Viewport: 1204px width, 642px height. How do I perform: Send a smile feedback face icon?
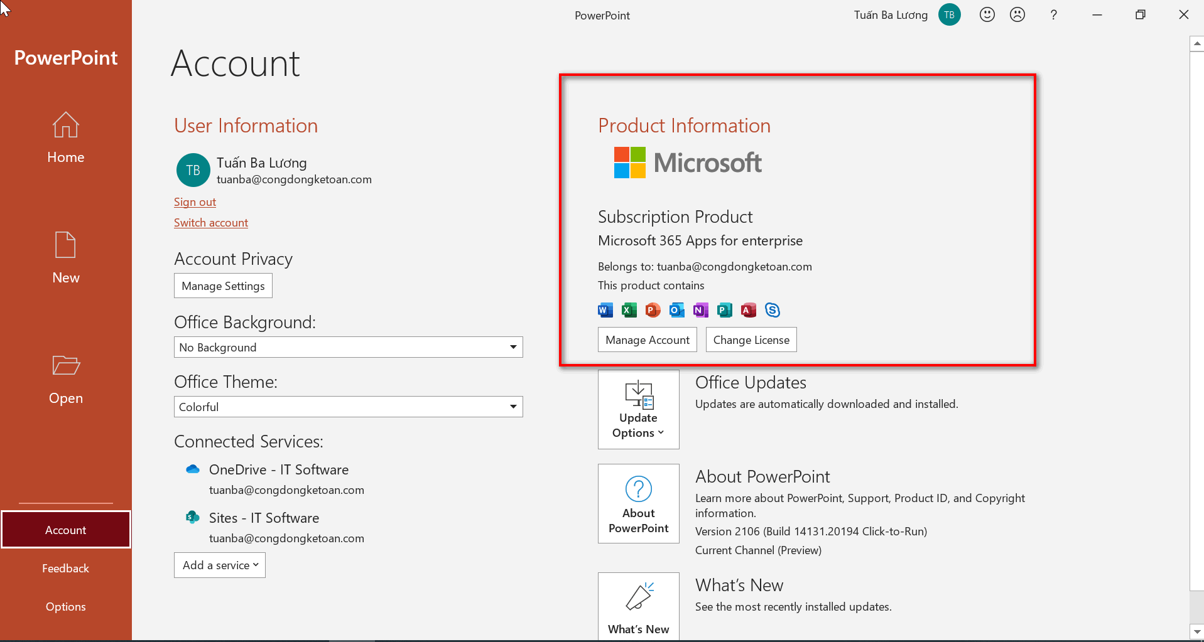click(987, 14)
